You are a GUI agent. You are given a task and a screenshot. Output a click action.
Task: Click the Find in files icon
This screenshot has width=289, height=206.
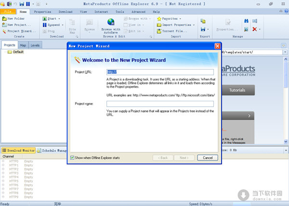point(246,29)
